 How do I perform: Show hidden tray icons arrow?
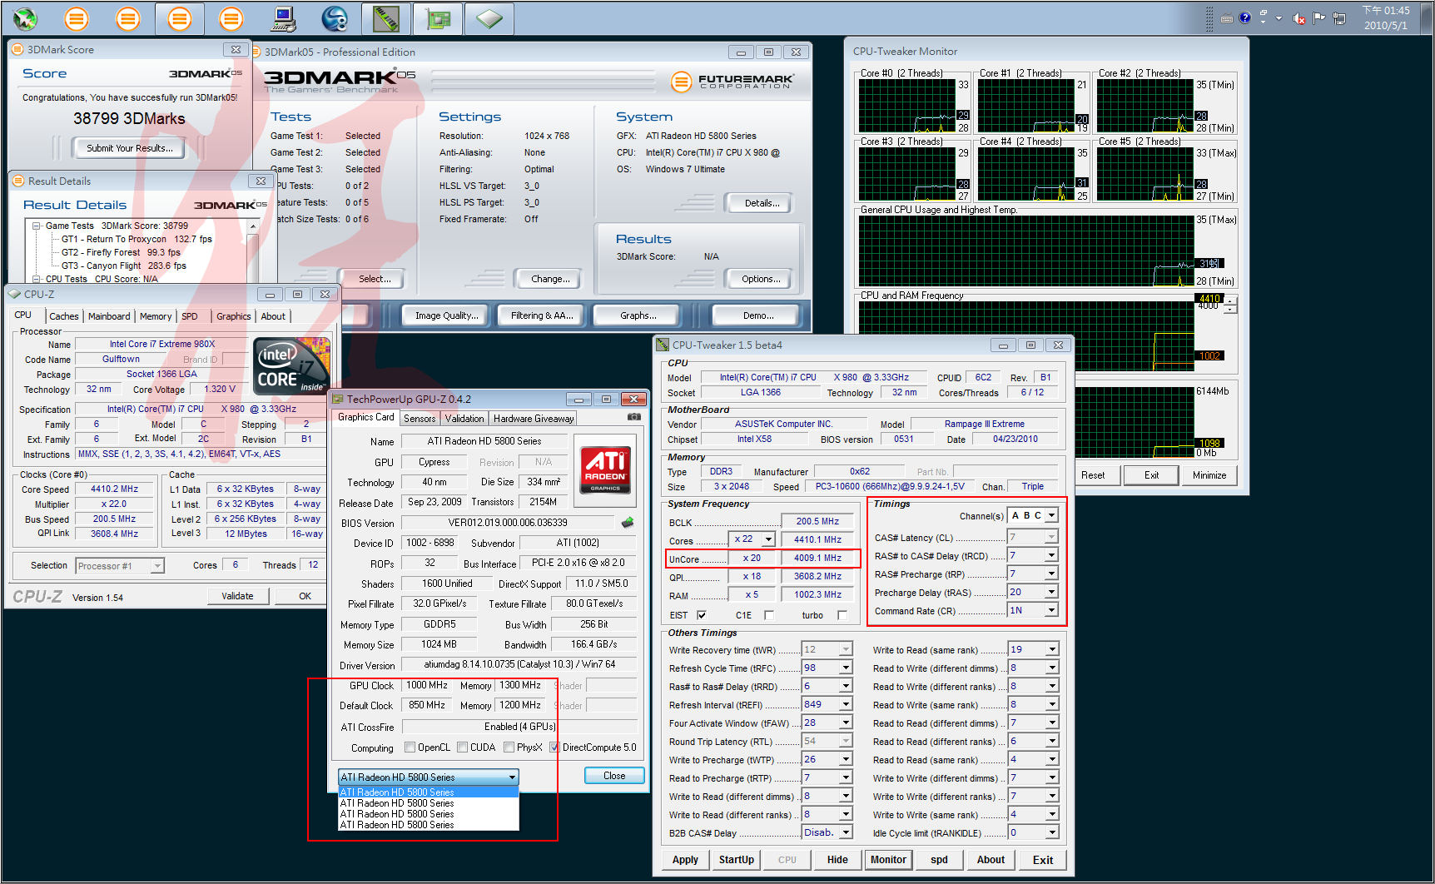(1279, 18)
